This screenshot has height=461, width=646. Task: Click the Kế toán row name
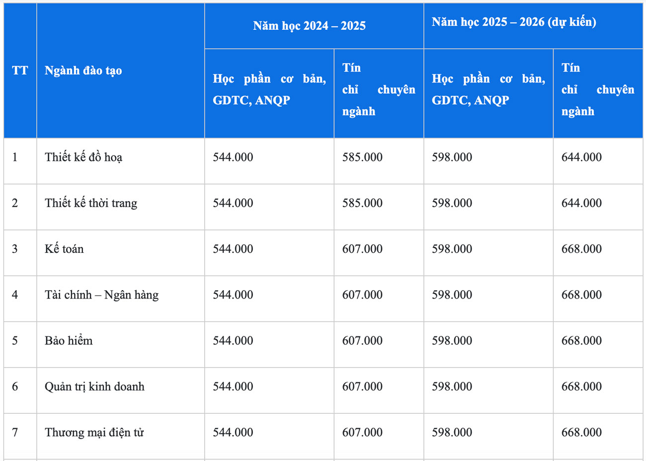[64, 249]
